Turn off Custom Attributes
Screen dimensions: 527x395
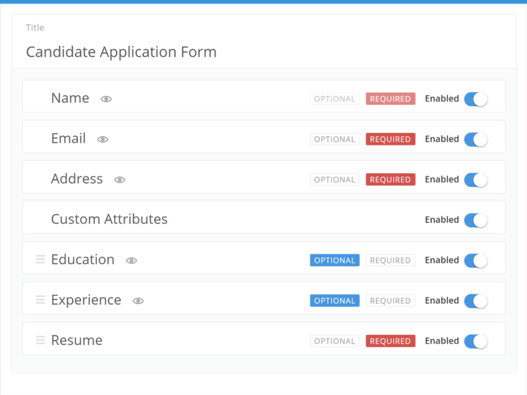(x=476, y=219)
